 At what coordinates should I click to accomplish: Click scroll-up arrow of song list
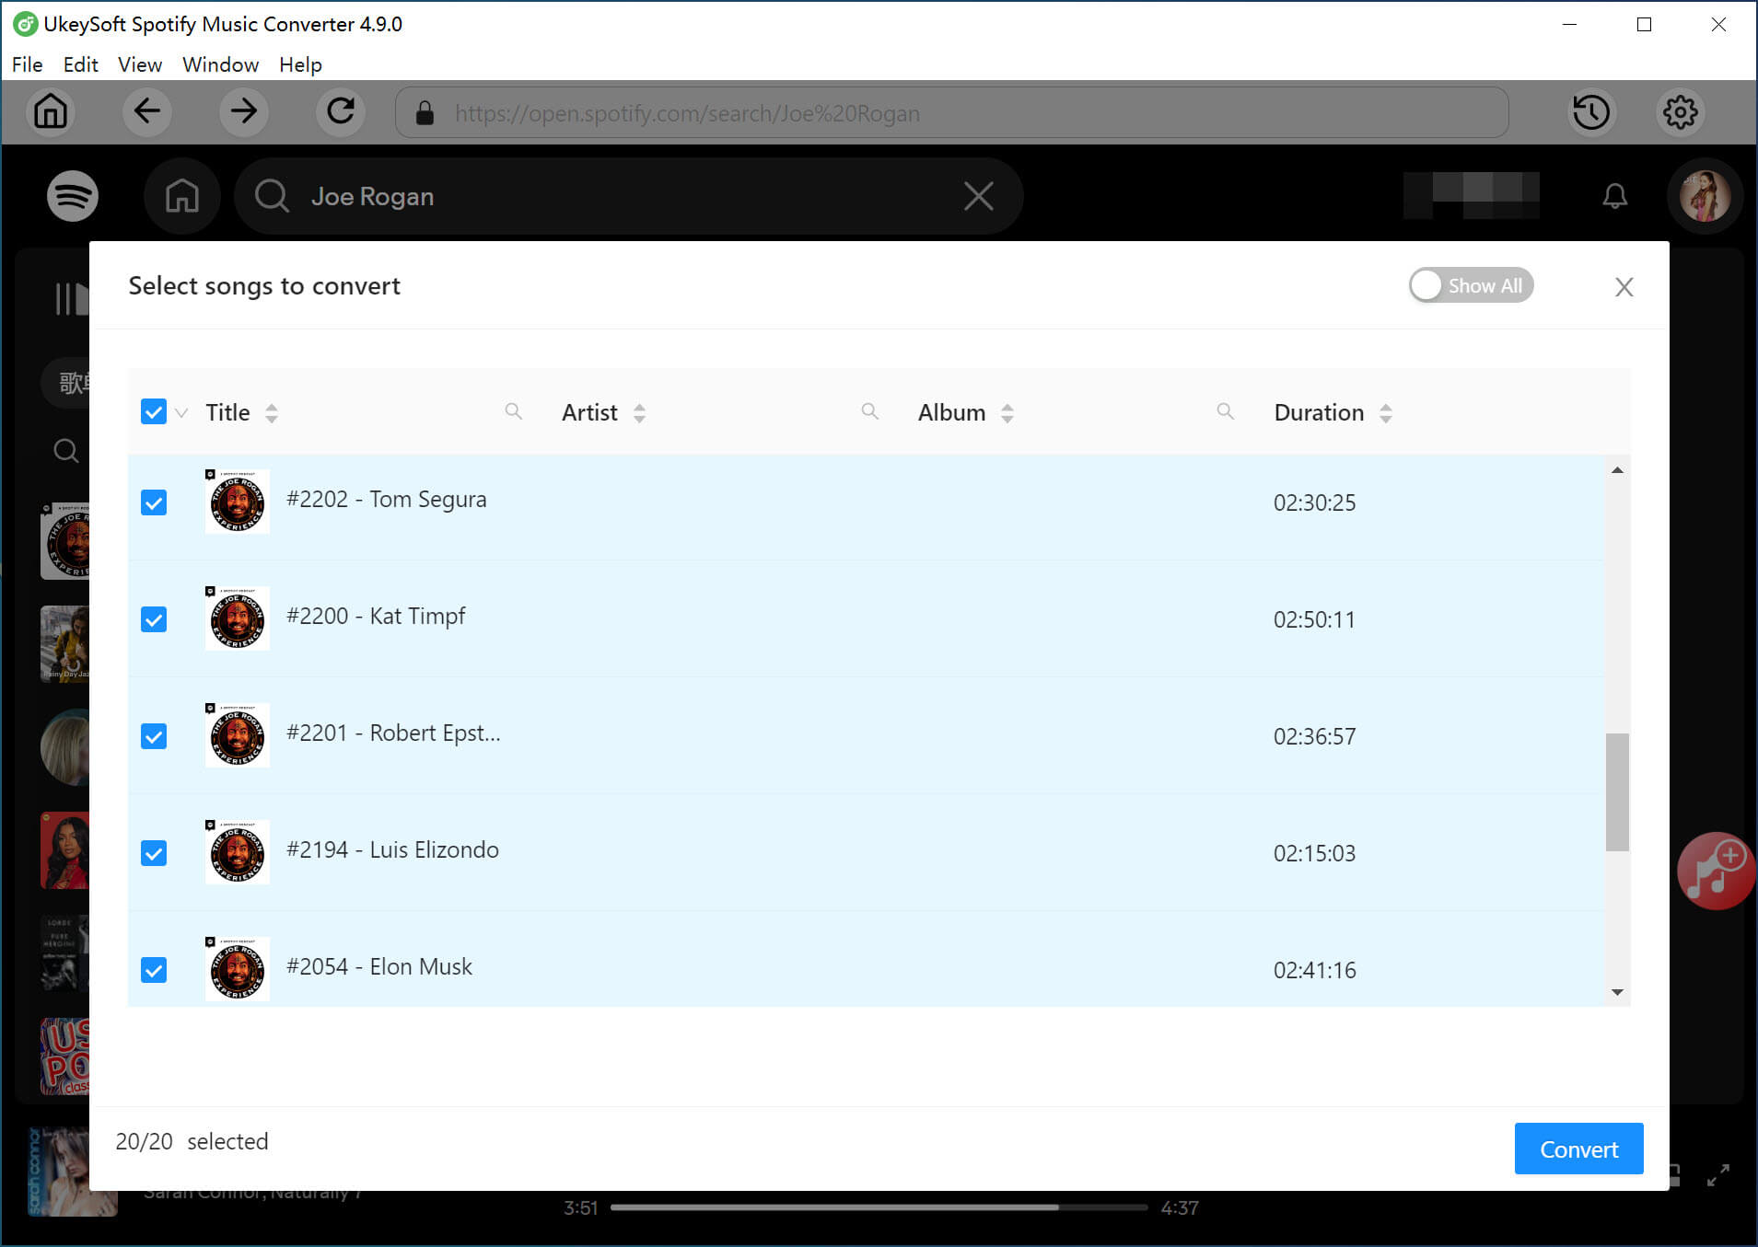[x=1617, y=470]
